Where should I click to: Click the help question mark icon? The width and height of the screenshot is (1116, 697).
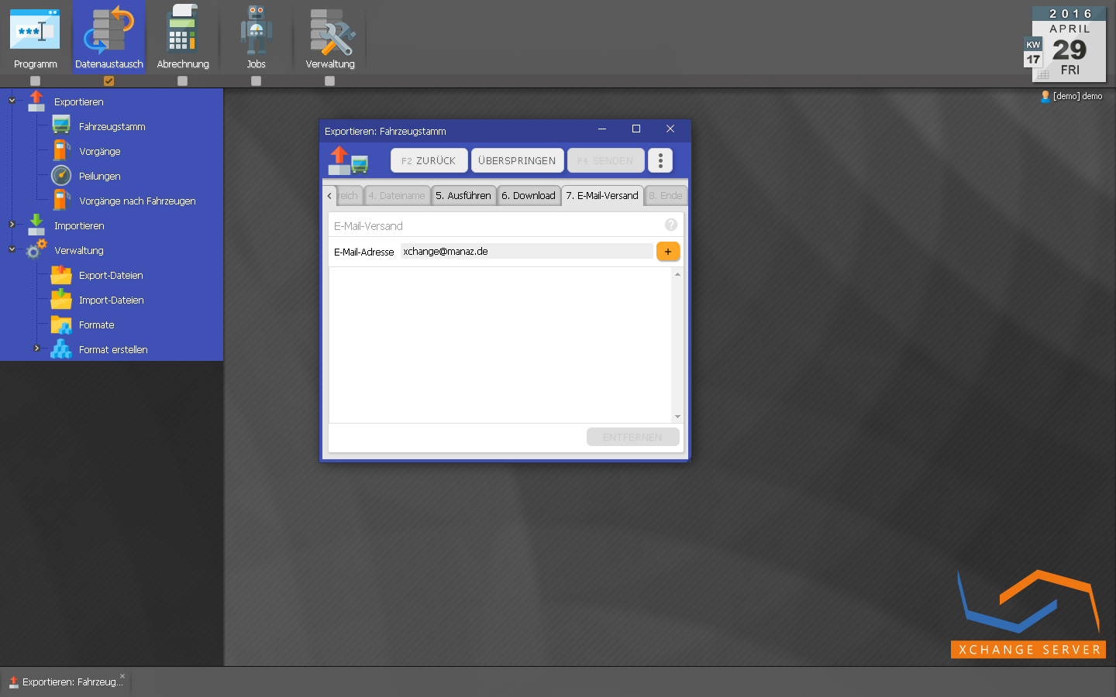click(x=671, y=225)
